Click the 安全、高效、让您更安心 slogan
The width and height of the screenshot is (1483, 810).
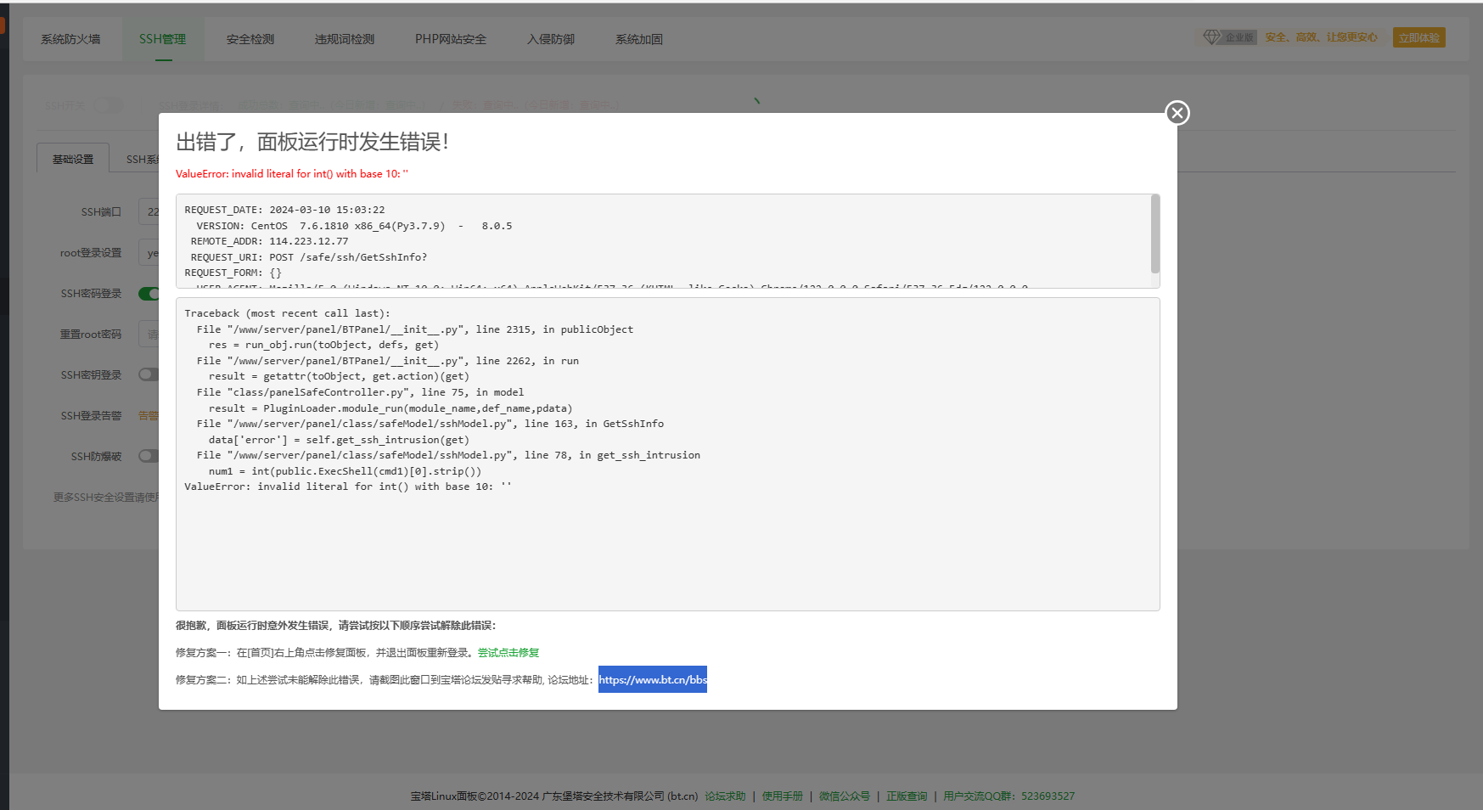[x=1321, y=37]
